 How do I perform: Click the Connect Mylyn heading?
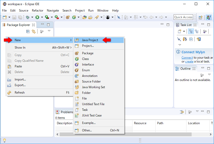pos(193,52)
